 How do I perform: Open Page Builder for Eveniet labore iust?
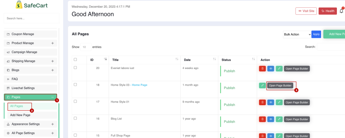coord(297,69)
